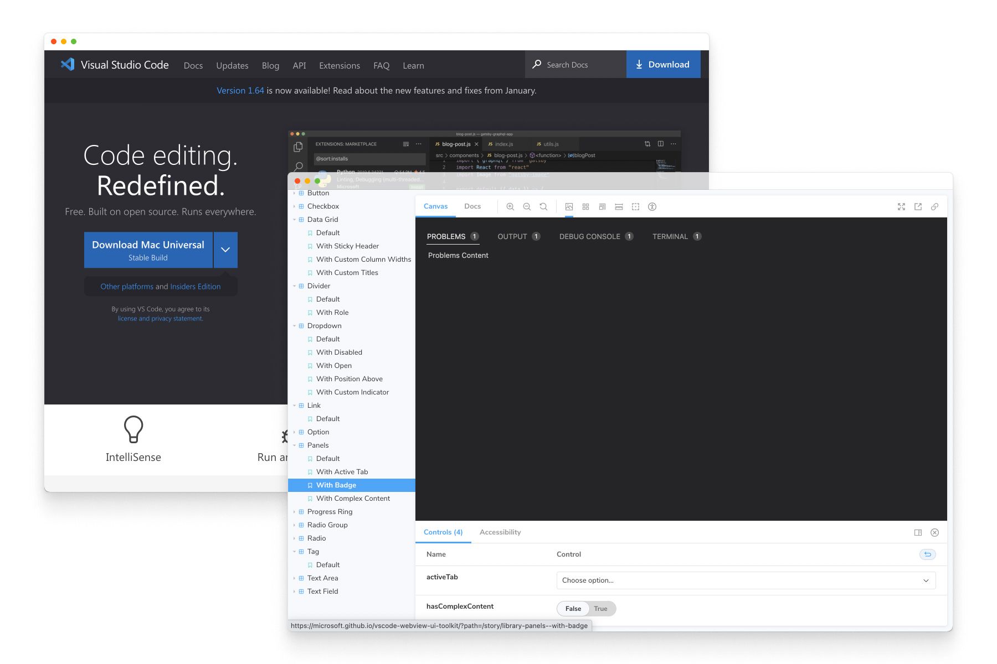Open the activeTab Choose option dropdown
997x664 pixels.
coord(746,580)
